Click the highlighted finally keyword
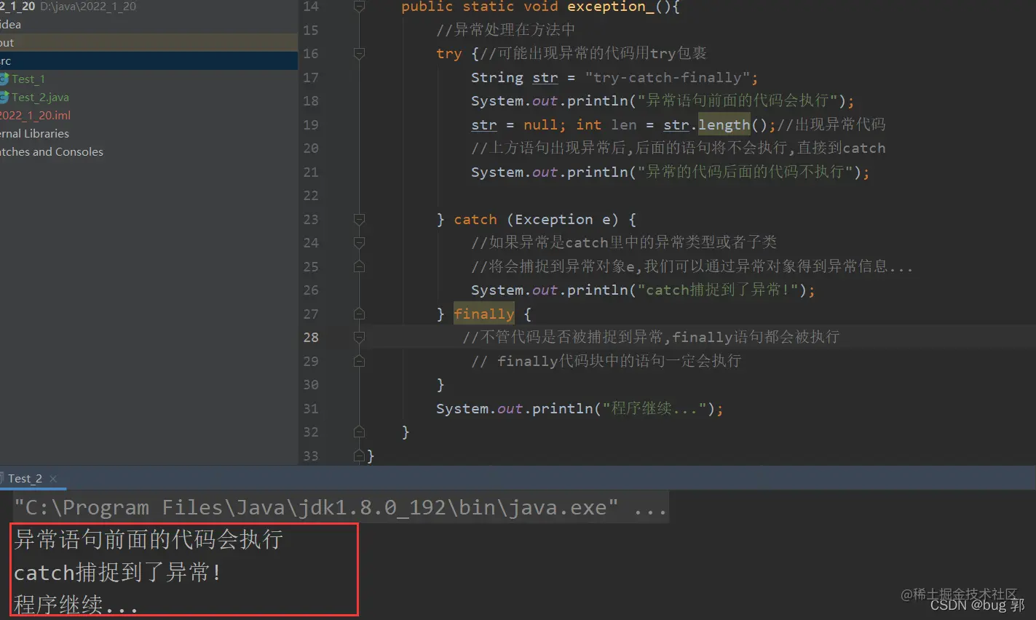 (x=484, y=314)
